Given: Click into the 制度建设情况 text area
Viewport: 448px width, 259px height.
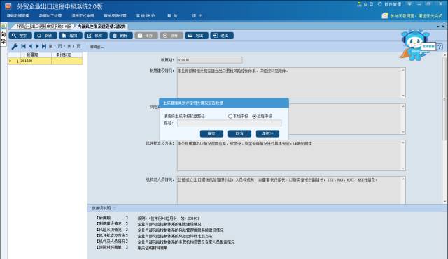Looking at the screenshot, I should point(289,82).
